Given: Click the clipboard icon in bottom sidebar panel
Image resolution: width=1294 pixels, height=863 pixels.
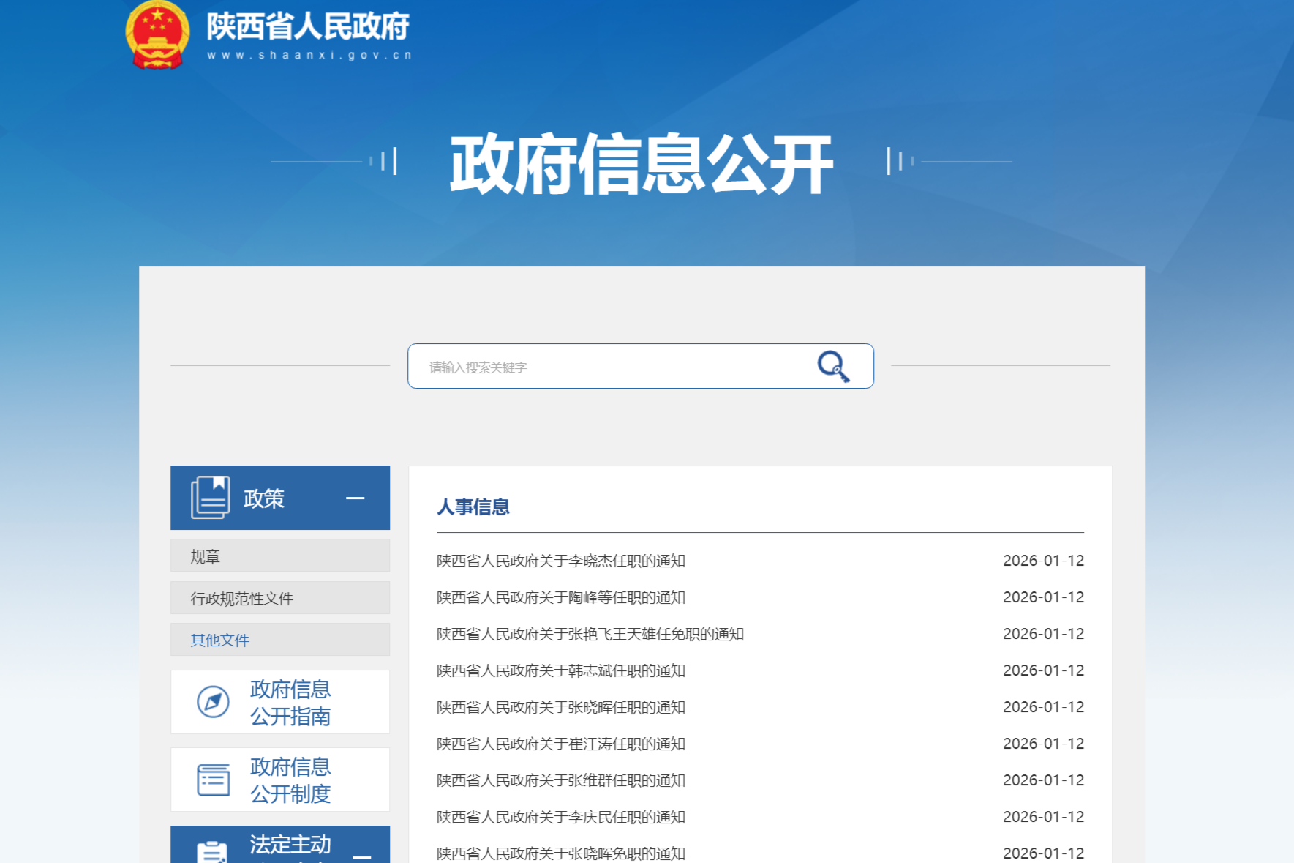Looking at the screenshot, I should coord(212,852).
